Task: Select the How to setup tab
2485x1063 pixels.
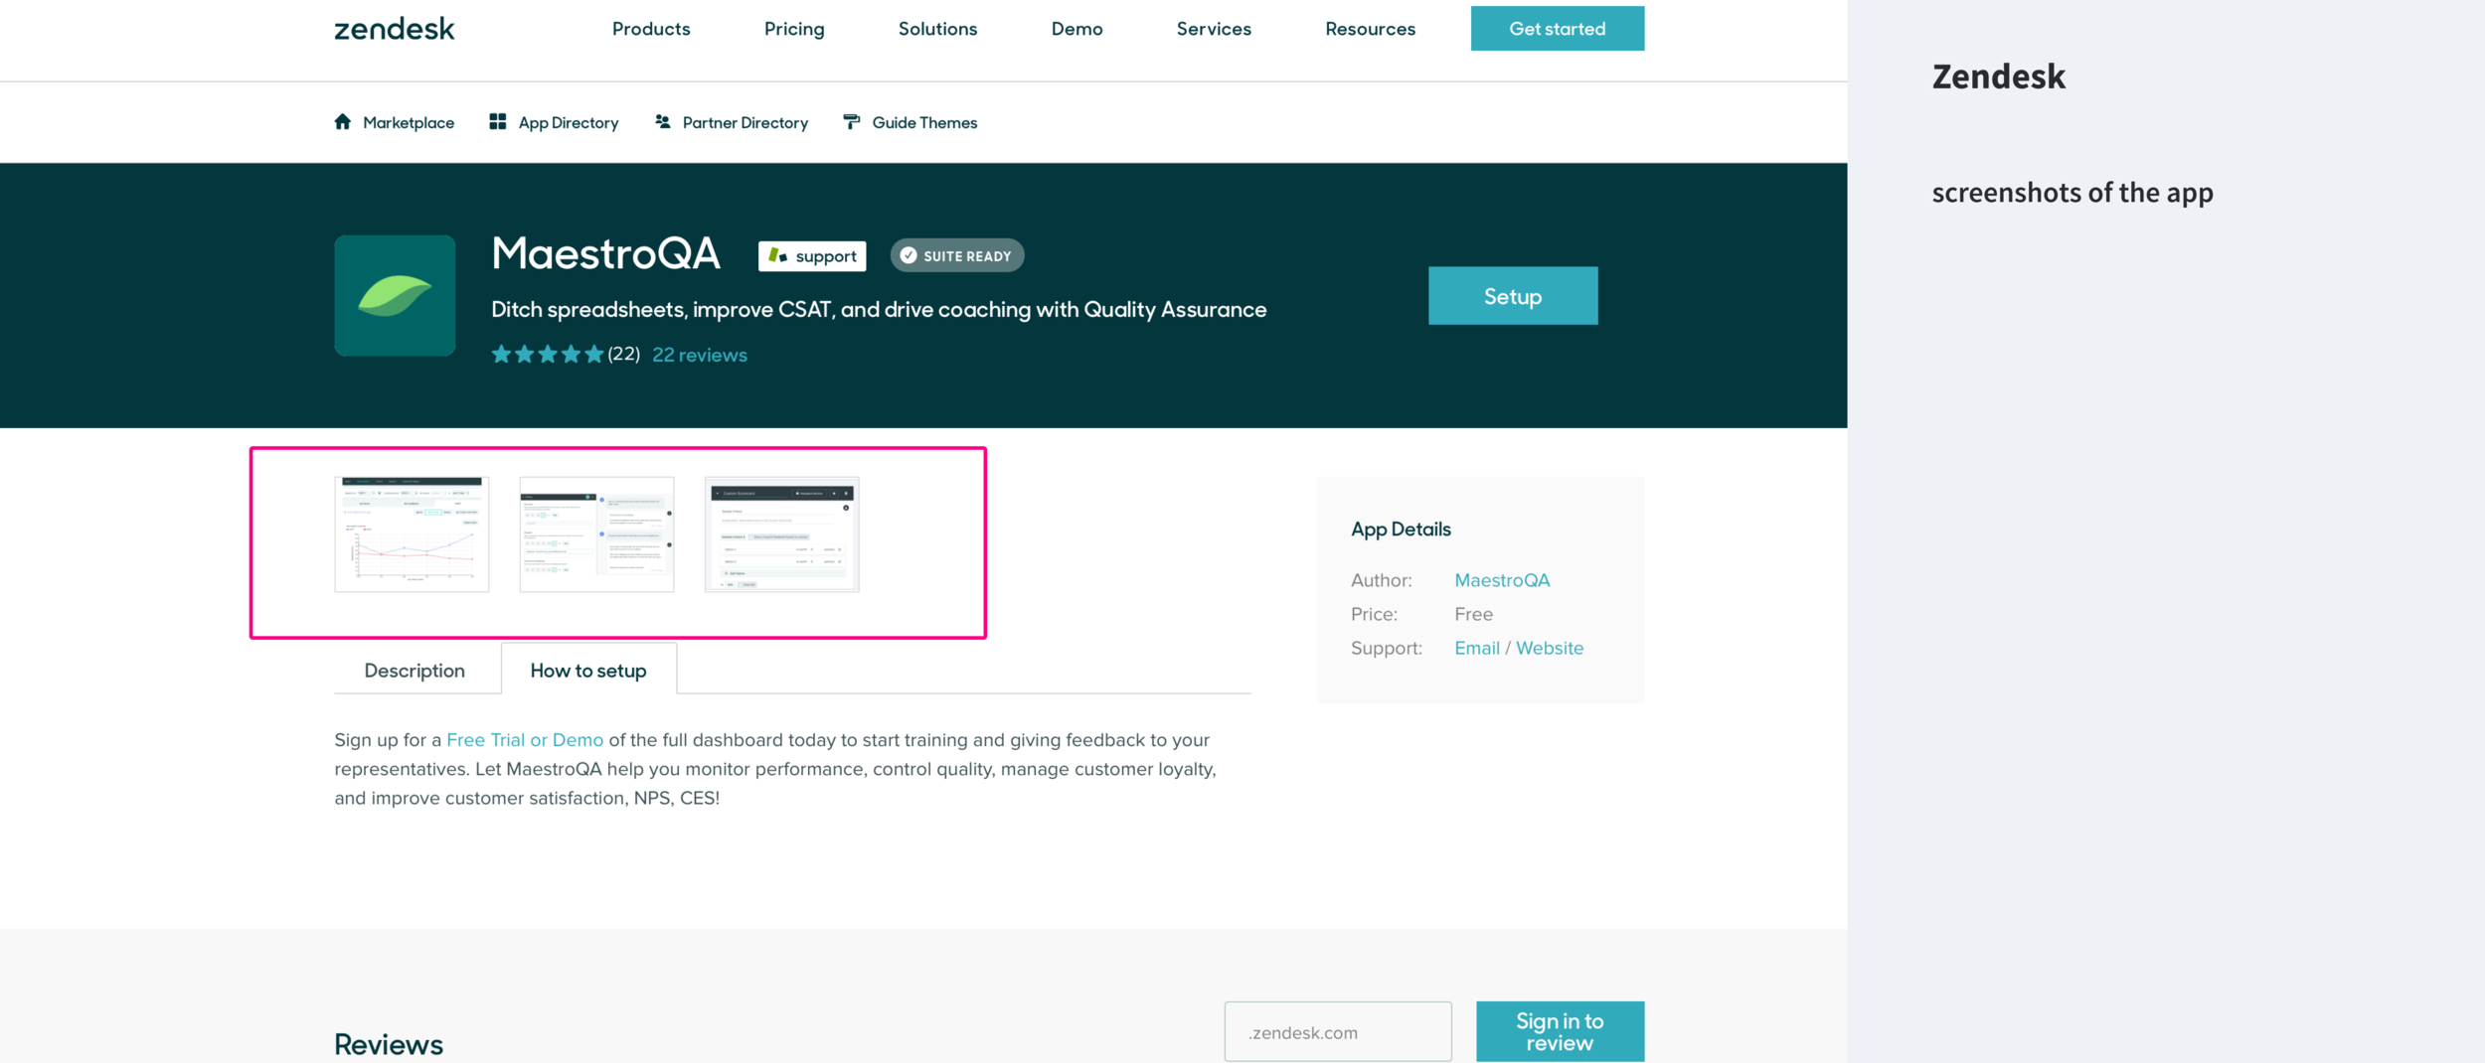Action: click(588, 671)
